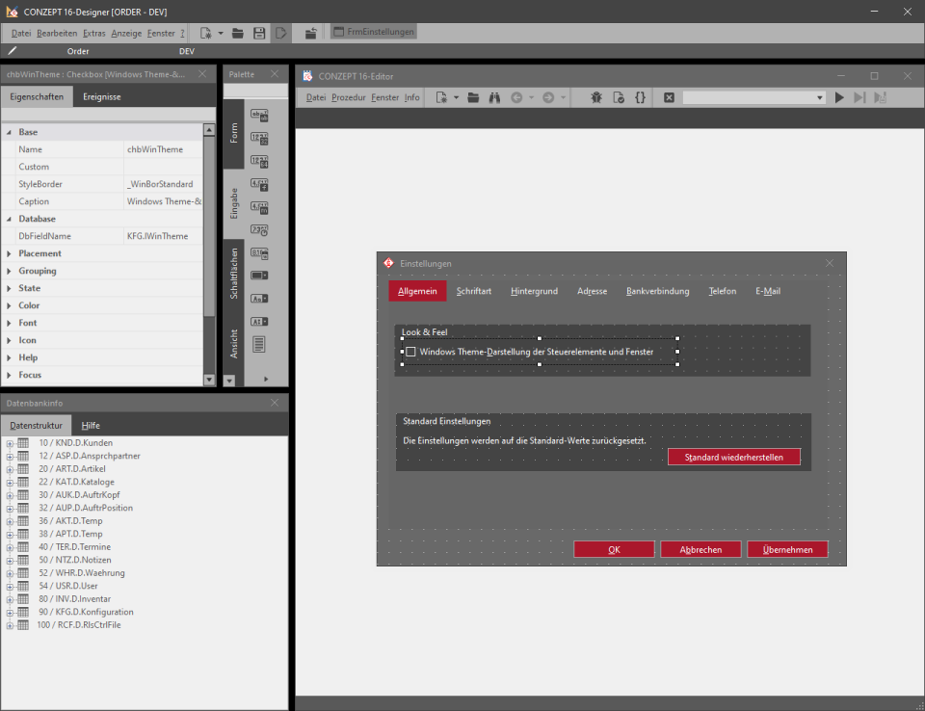Image resolution: width=925 pixels, height=711 pixels.
Task: Save the form using the diskette icon
Action: pos(258,32)
